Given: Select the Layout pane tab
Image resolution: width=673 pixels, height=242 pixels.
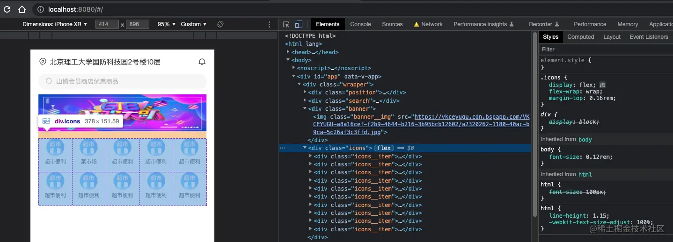Looking at the screenshot, I should point(612,37).
